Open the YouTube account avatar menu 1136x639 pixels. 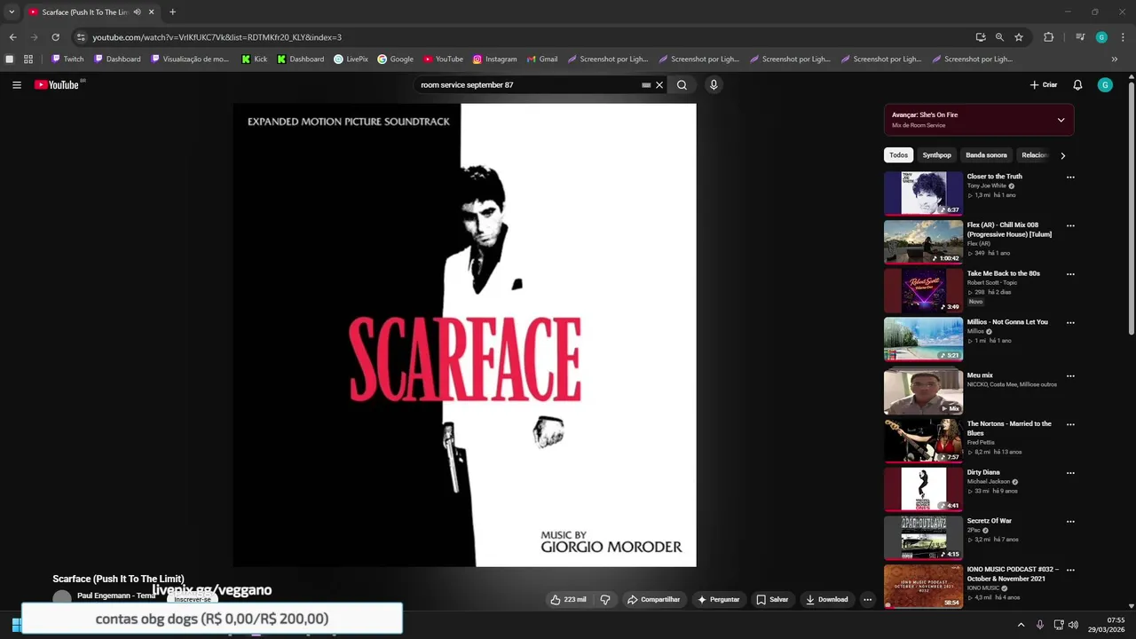(1105, 85)
